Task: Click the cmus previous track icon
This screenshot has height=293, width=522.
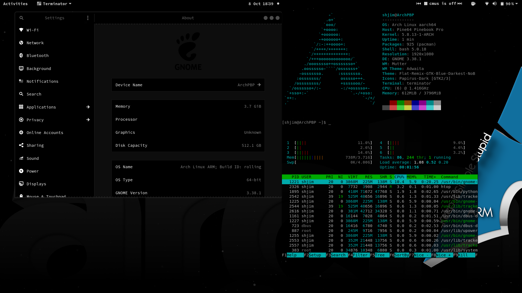Action: tap(419, 4)
